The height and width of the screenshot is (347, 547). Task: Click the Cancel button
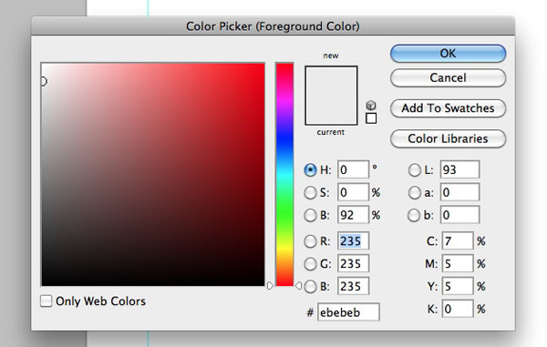click(448, 77)
